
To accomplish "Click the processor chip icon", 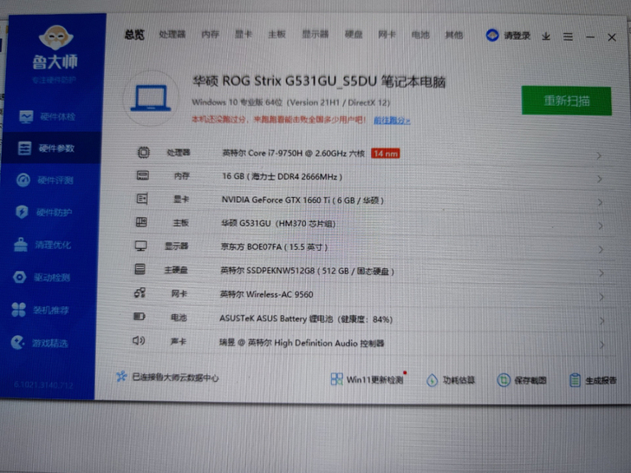I will click(144, 152).
